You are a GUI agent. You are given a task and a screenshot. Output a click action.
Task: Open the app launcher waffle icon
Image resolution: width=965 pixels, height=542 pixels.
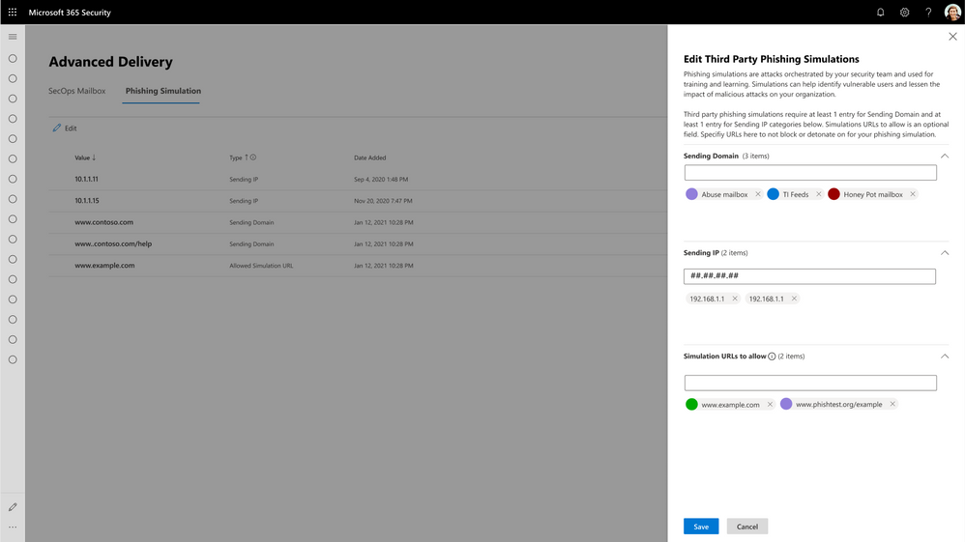pyautogui.click(x=13, y=13)
